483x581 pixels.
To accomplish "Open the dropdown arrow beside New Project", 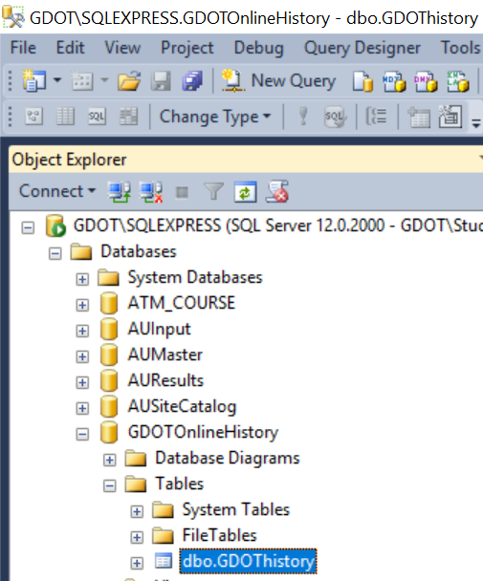I will pyautogui.click(x=57, y=80).
